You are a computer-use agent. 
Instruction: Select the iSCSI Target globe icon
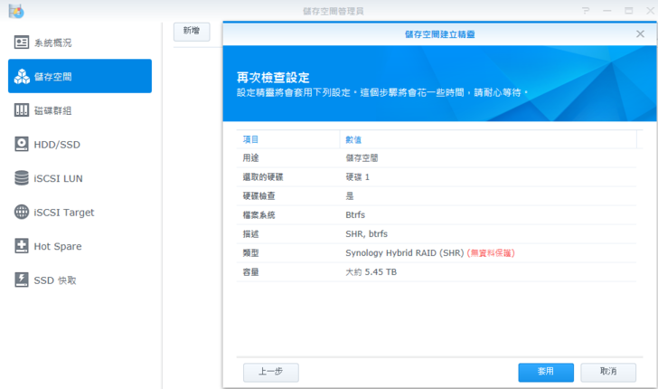(x=22, y=213)
